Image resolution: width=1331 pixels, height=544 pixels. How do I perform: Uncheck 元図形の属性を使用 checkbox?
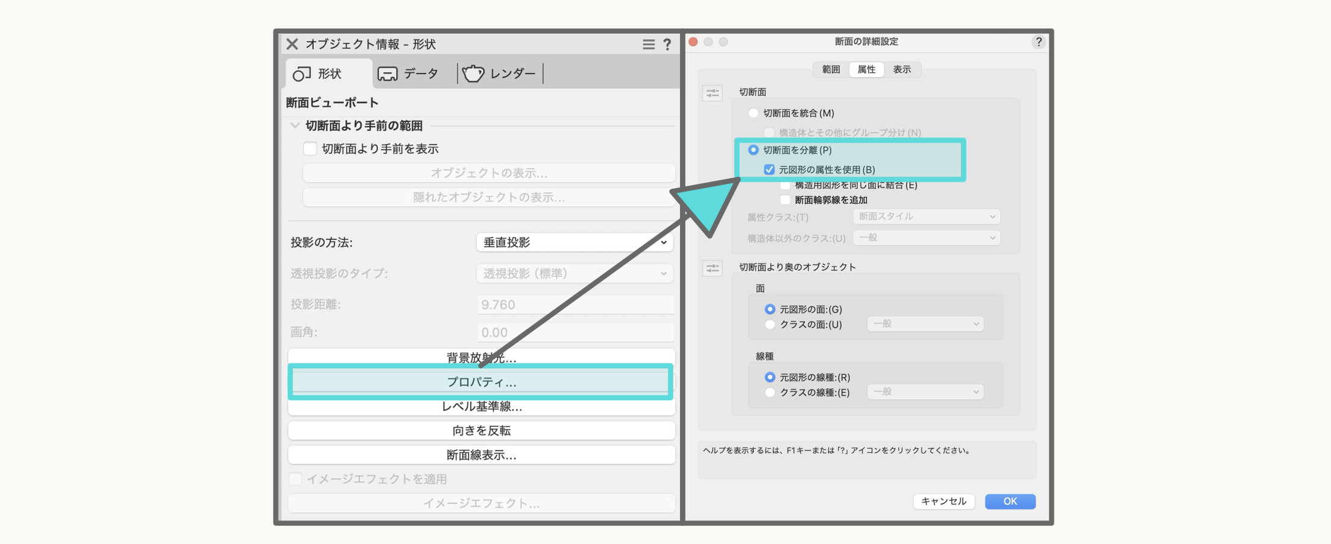[x=769, y=170]
